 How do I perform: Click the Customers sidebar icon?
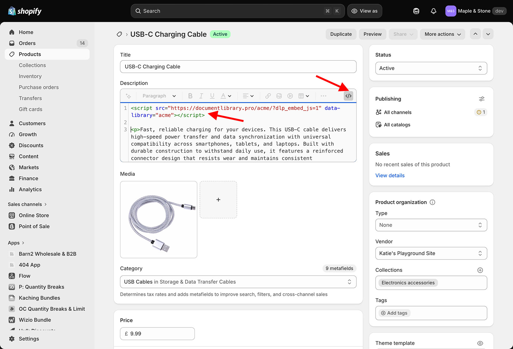tap(12, 123)
